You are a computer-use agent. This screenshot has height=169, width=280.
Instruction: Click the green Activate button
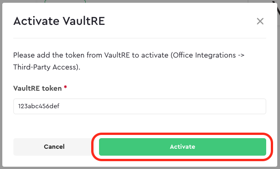click(x=182, y=147)
